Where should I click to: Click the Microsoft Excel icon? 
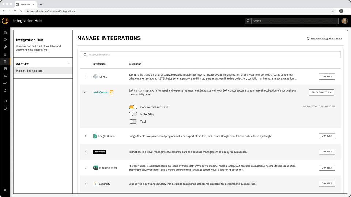95,168
